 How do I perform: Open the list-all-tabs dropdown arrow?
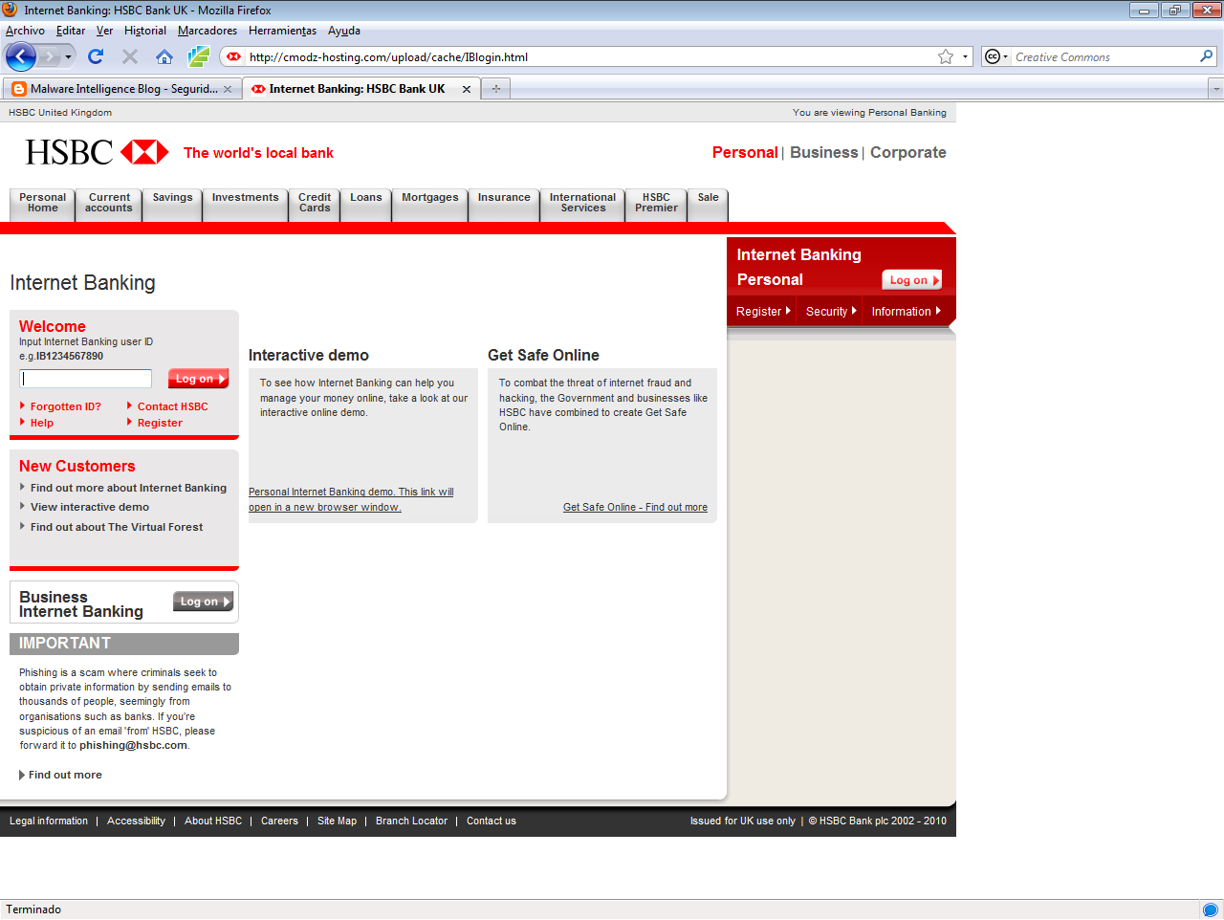click(1216, 89)
